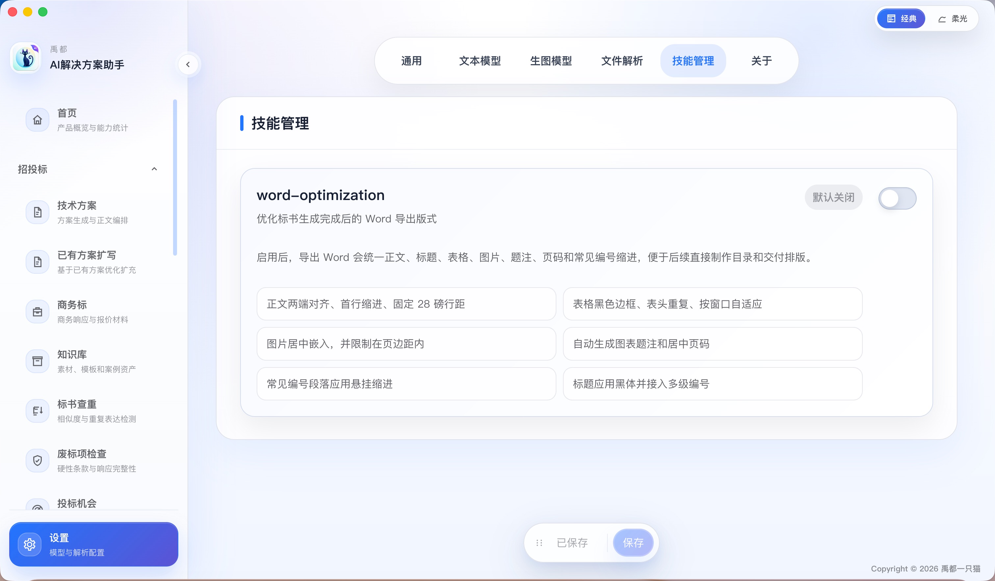Open 知识库 in sidebar

coord(93,361)
